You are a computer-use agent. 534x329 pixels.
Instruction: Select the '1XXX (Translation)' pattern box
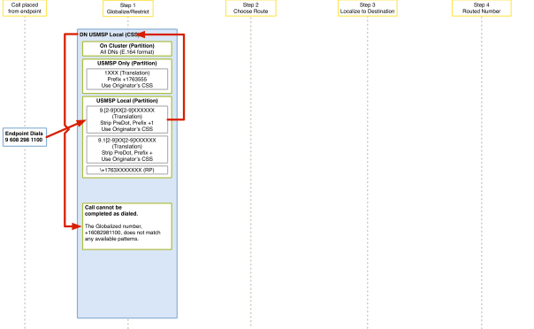[127, 79]
